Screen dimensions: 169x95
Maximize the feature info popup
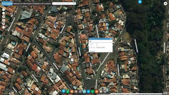click(110, 39)
